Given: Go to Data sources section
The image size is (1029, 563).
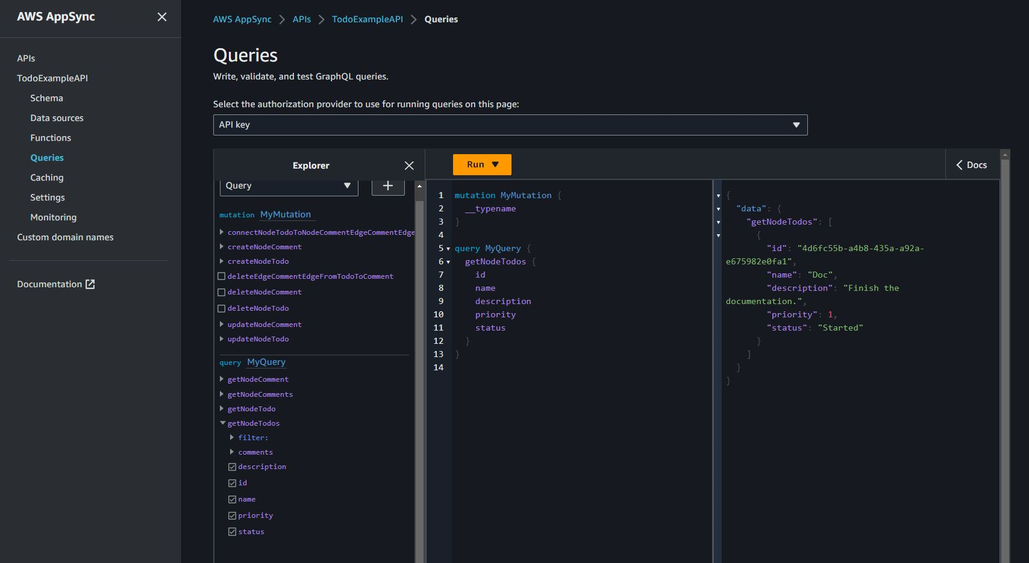Looking at the screenshot, I should point(57,118).
